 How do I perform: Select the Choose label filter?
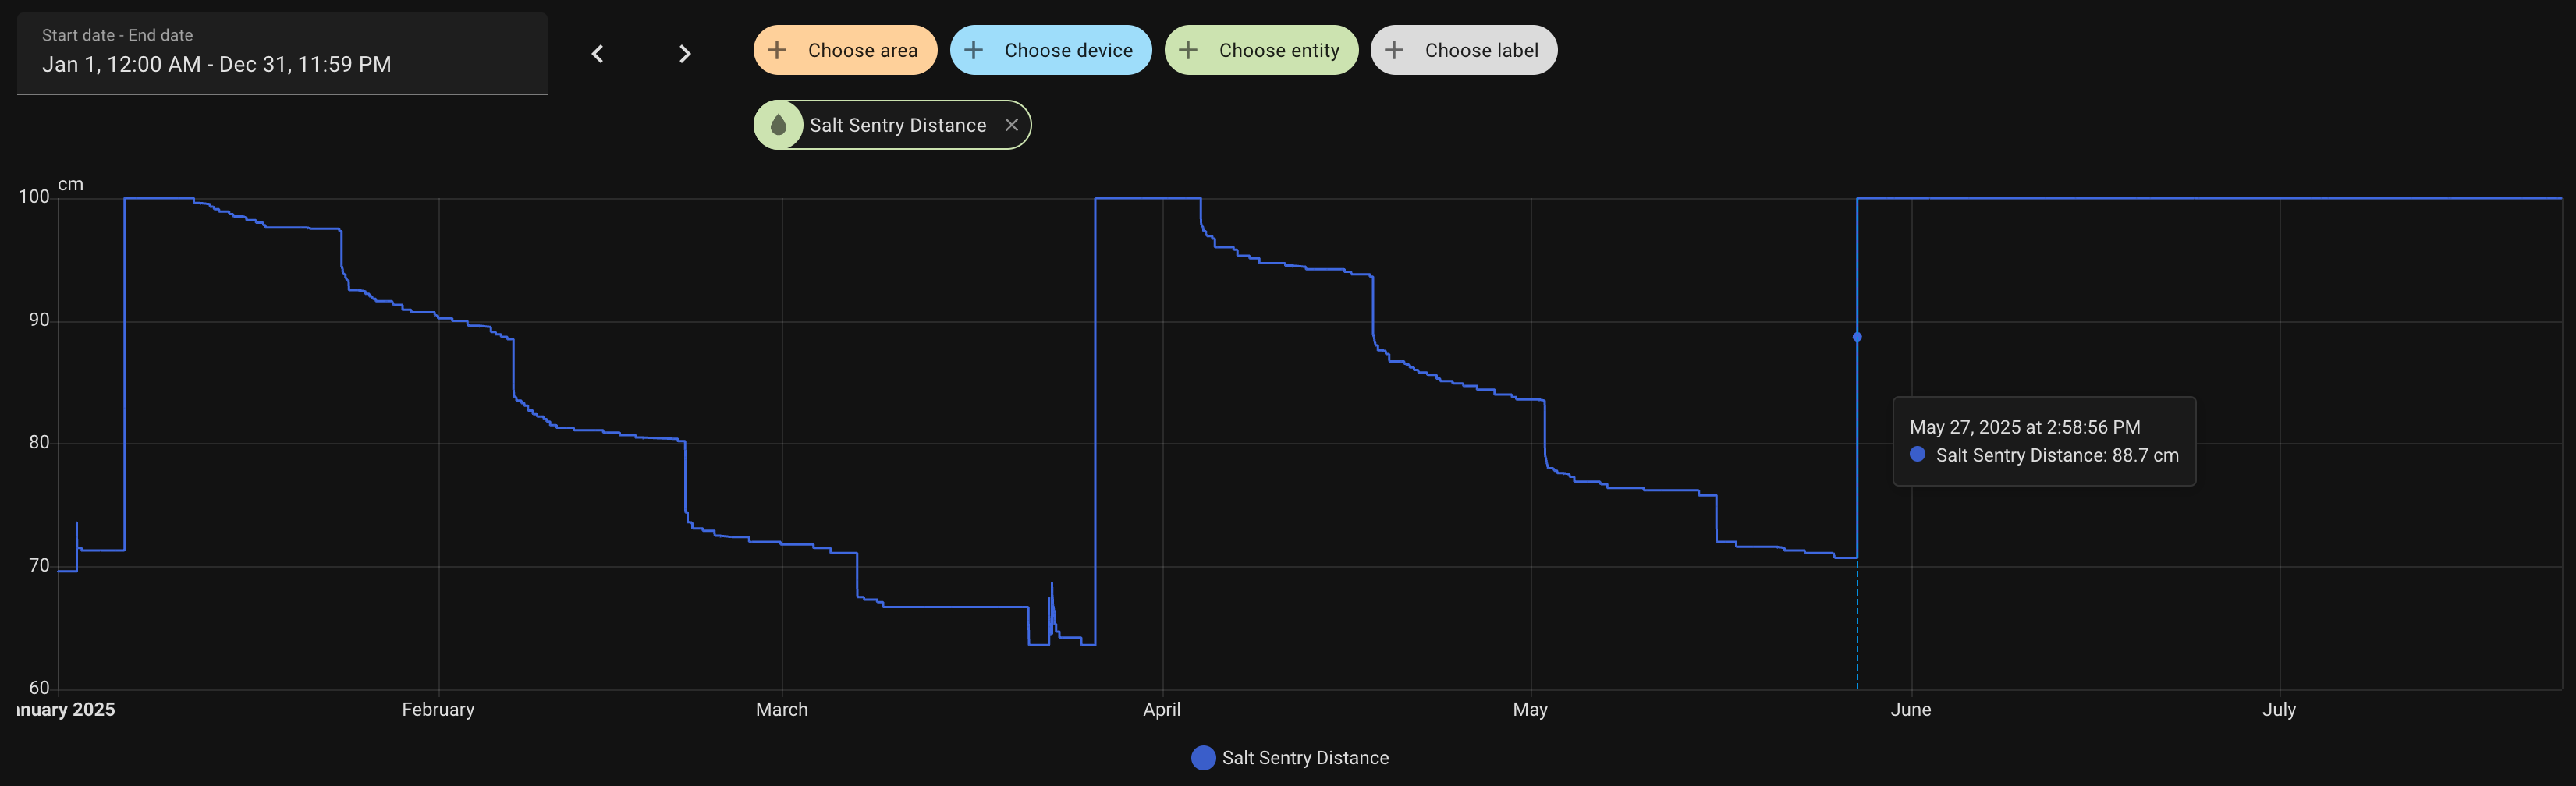[1464, 49]
